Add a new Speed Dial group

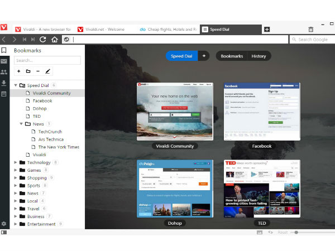point(204,56)
